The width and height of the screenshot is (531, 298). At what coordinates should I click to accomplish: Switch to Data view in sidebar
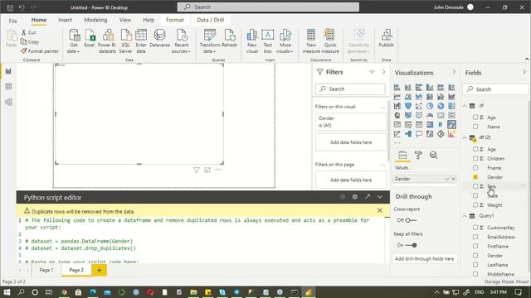click(8, 86)
